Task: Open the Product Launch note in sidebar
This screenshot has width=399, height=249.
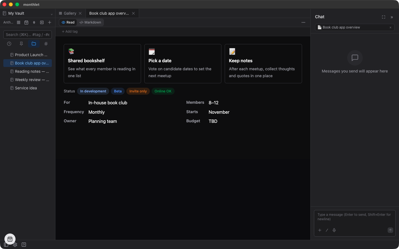Action: pos(28,55)
